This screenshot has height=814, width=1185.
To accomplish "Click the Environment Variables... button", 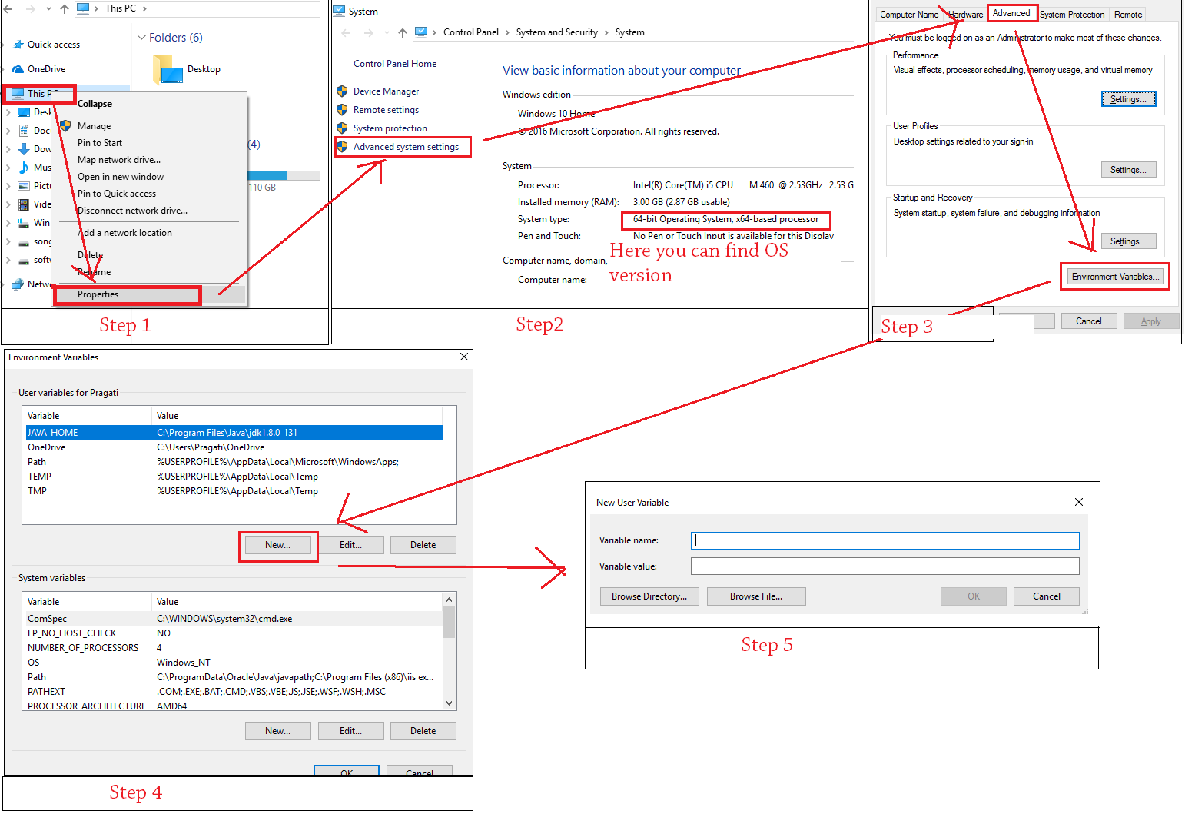I will [1114, 277].
